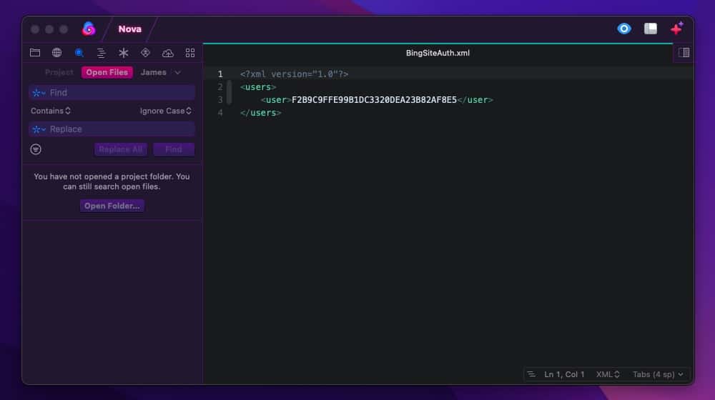This screenshot has height=400, width=715.
Task: Click line number 1 in the gutter
Action: click(220, 74)
